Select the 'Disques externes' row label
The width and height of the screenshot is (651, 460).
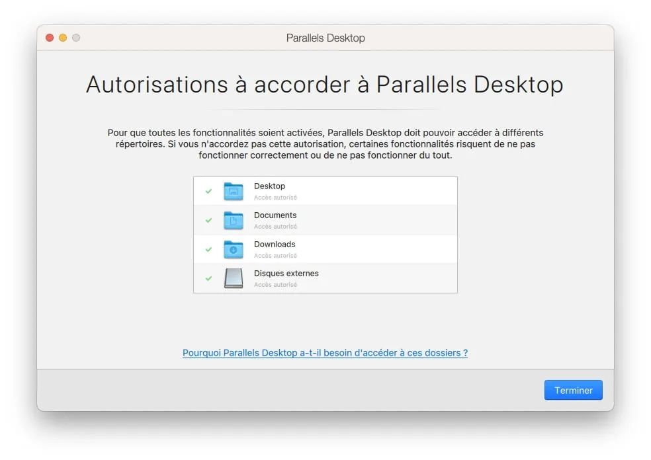[286, 274]
